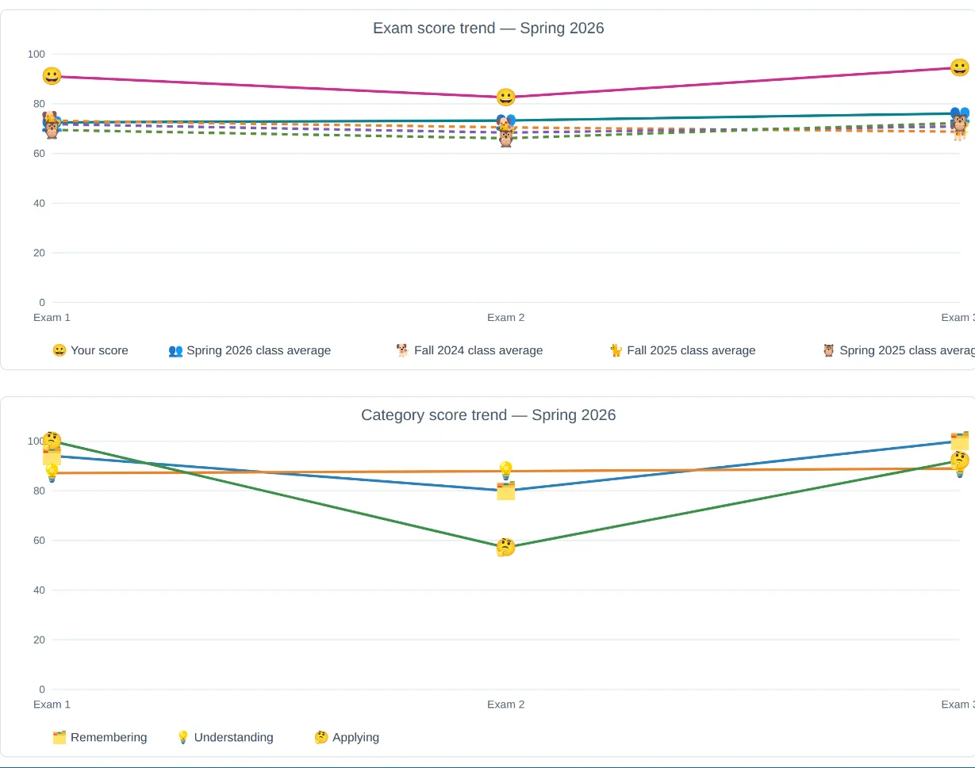Hide the Fall 2025 class average series

pyautogui.click(x=681, y=350)
